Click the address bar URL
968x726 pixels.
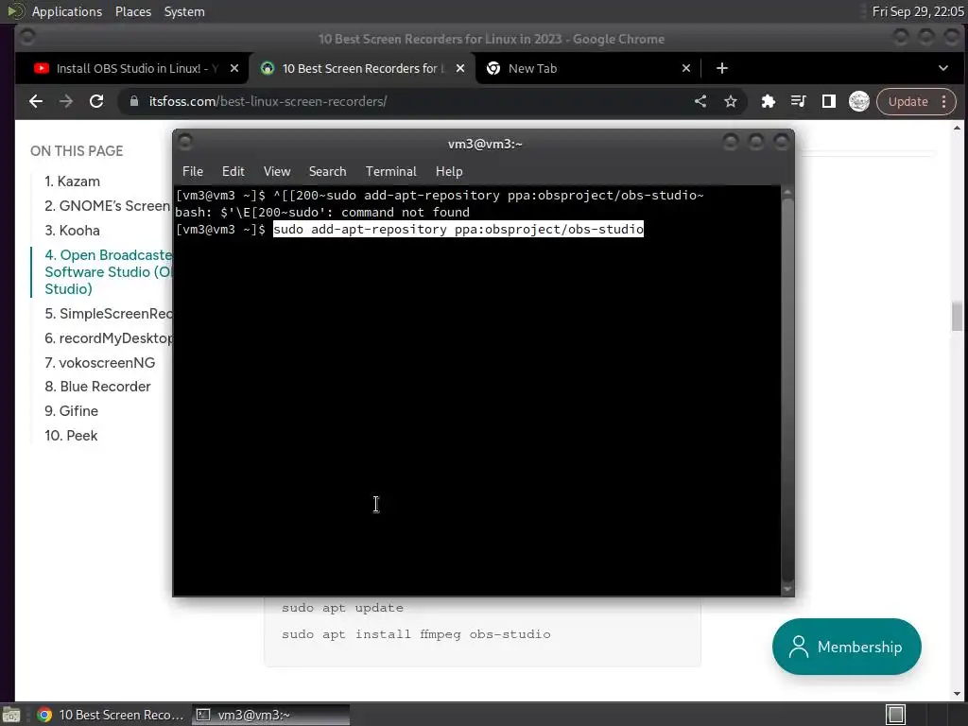point(268,101)
